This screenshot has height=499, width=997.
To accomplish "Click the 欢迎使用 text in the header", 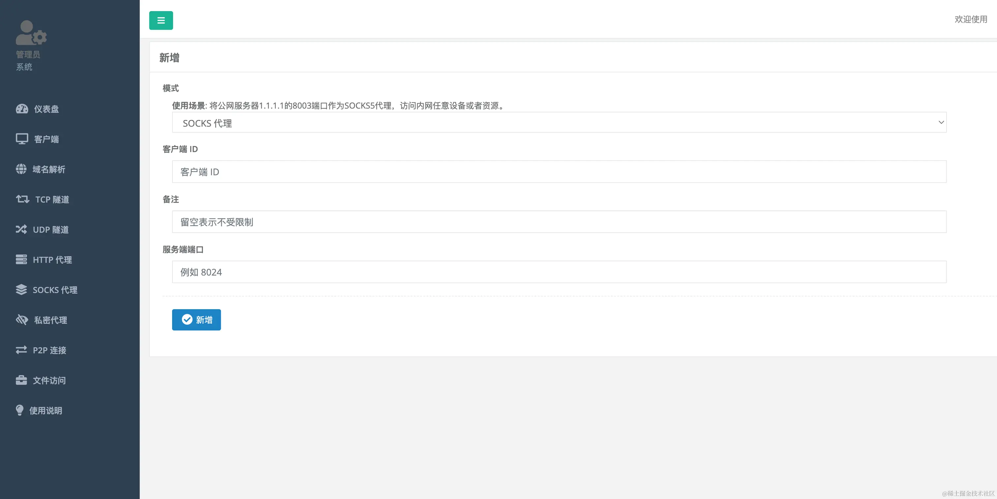I will pyautogui.click(x=970, y=19).
